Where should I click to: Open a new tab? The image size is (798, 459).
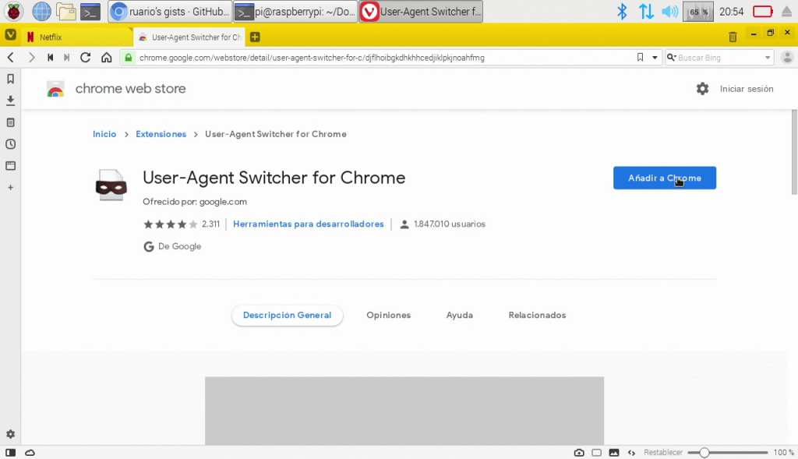click(255, 37)
